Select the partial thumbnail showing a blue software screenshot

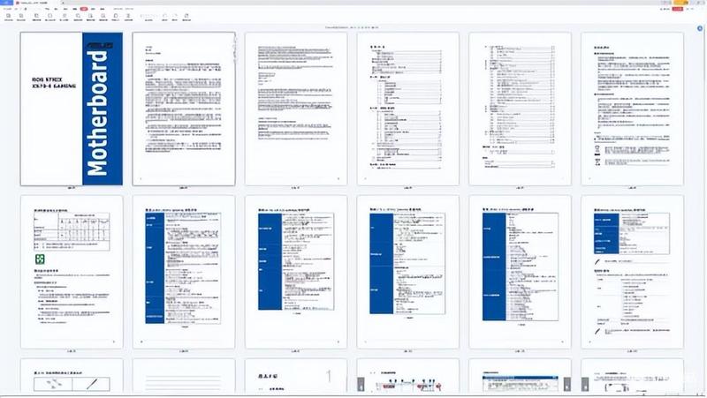click(x=520, y=375)
